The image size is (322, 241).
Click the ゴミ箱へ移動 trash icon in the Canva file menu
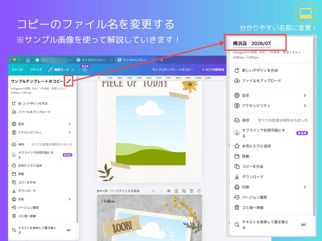[x=14, y=216]
